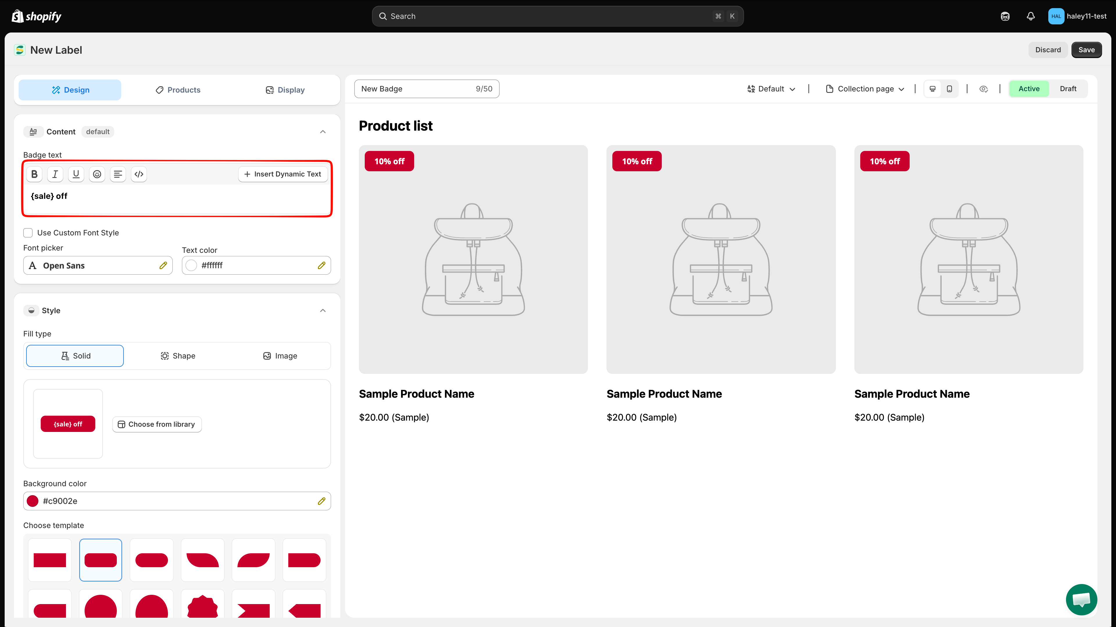Open the Collection page dropdown

click(865, 89)
